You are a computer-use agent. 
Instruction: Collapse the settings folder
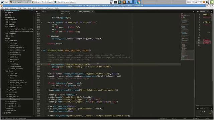point(5,27)
